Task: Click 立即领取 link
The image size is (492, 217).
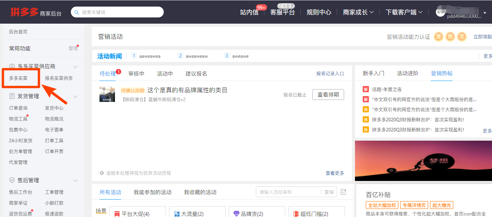Action: tap(483, 37)
